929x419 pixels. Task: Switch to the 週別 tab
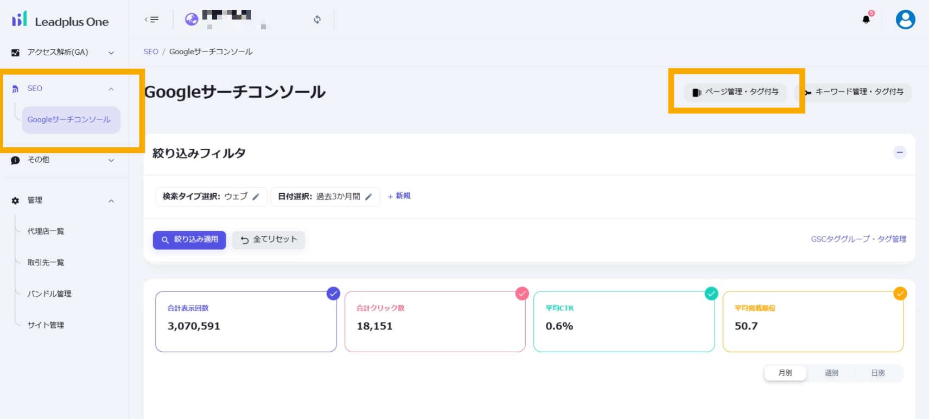pos(831,373)
